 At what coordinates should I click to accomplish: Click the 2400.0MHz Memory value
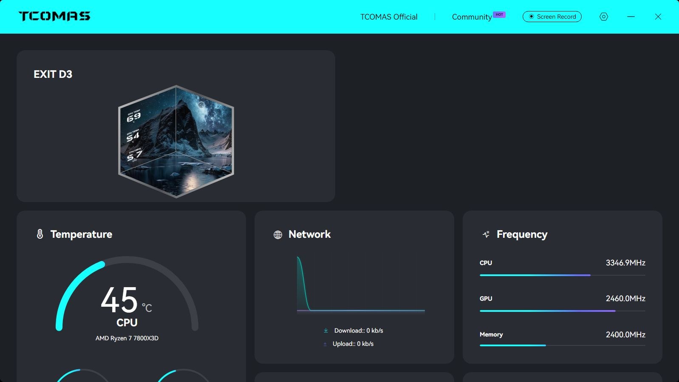point(625,335)
